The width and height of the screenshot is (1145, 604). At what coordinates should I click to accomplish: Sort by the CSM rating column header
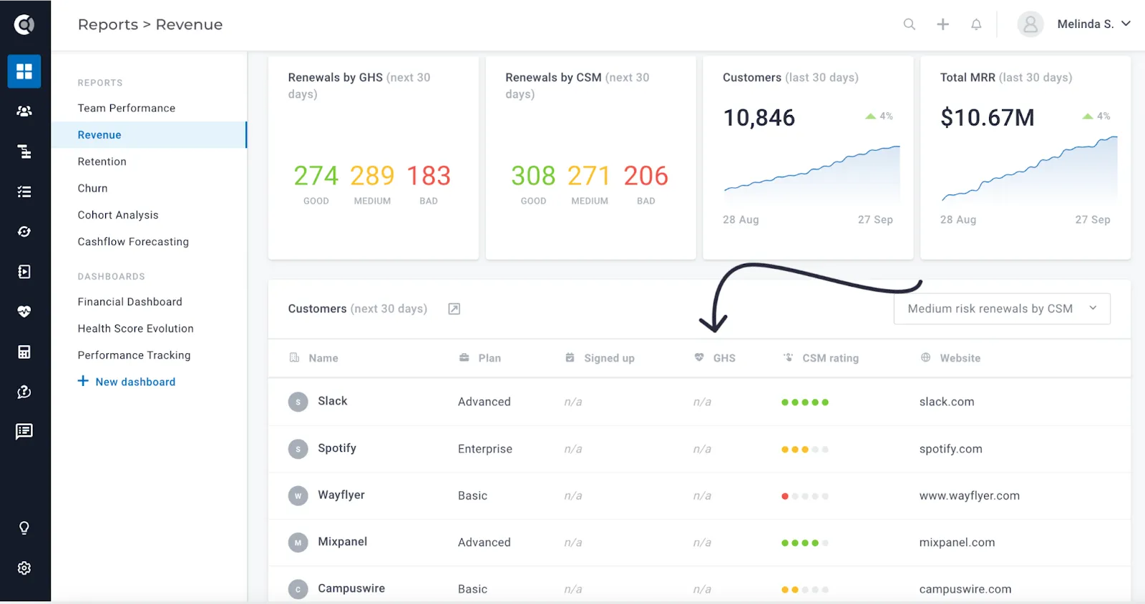[831, 358]
